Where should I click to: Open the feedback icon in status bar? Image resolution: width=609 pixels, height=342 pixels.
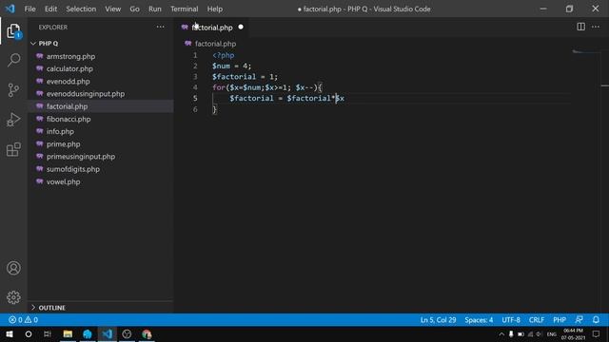tap(579, 320)
